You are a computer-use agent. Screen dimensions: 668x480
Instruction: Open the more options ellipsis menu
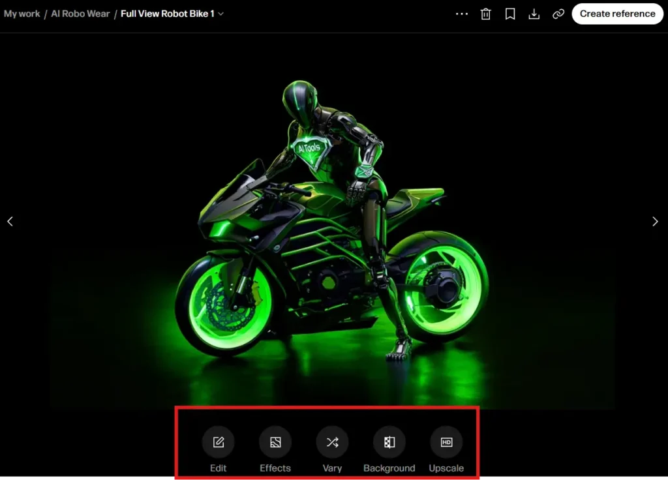462,14
